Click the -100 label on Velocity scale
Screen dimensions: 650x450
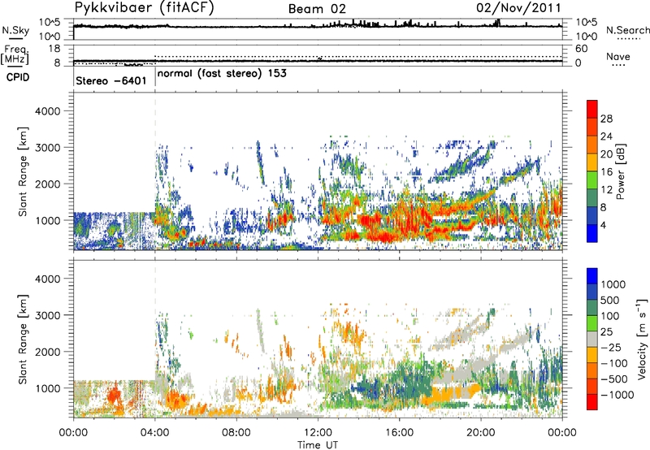coord(614,363)
